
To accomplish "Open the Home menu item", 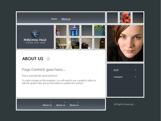I will (54, 19).
